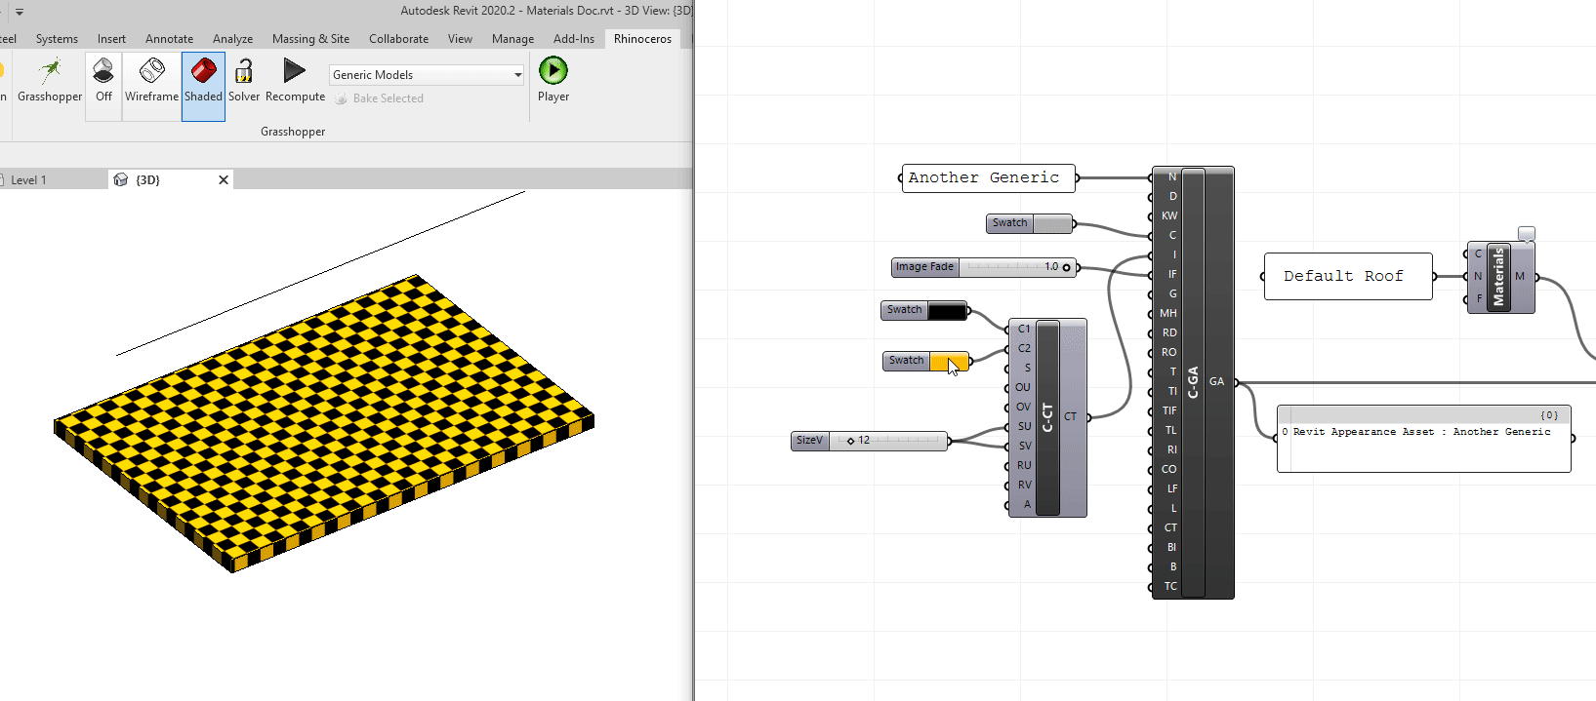Expand the Generic Models category dropdown

coord(517,75)
